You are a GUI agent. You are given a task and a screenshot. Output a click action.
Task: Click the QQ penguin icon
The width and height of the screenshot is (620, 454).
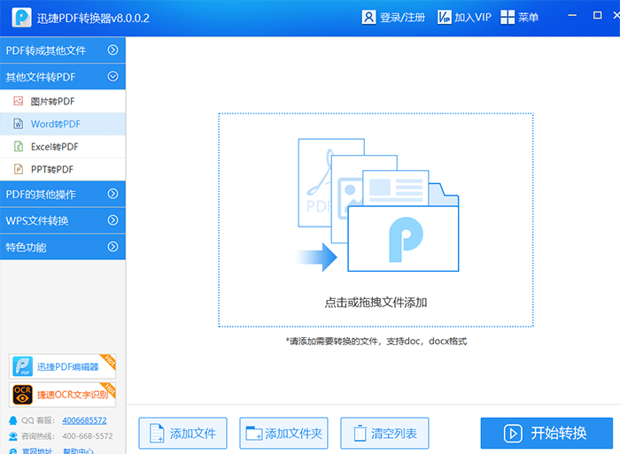pos(13,420)
